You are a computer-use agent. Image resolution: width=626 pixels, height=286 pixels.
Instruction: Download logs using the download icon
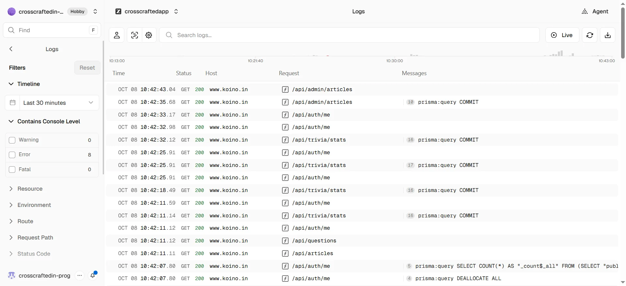[x=608, y=35]
